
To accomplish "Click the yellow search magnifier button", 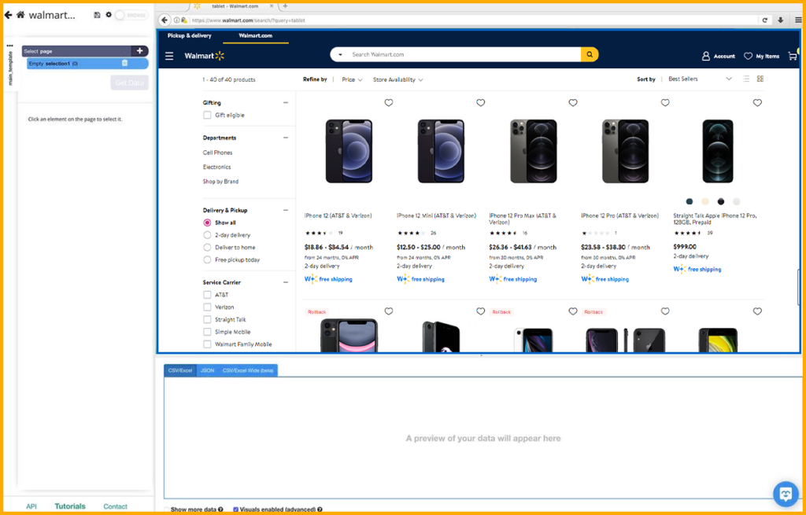I will 590,54.
